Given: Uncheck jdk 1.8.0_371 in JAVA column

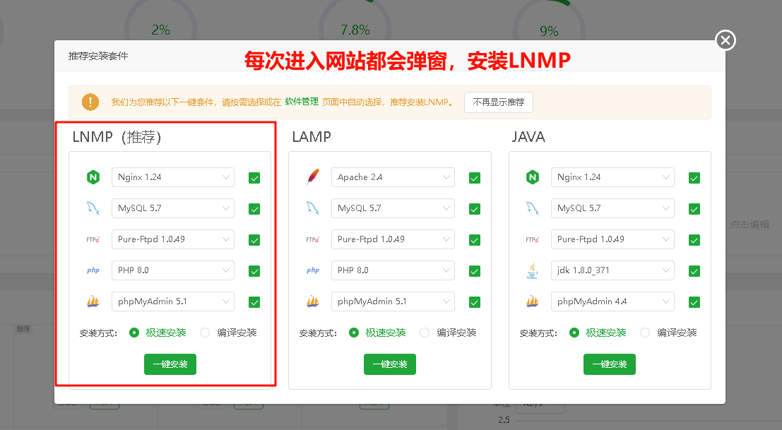Looking at the screenshot, I should [x=694, y=271].
